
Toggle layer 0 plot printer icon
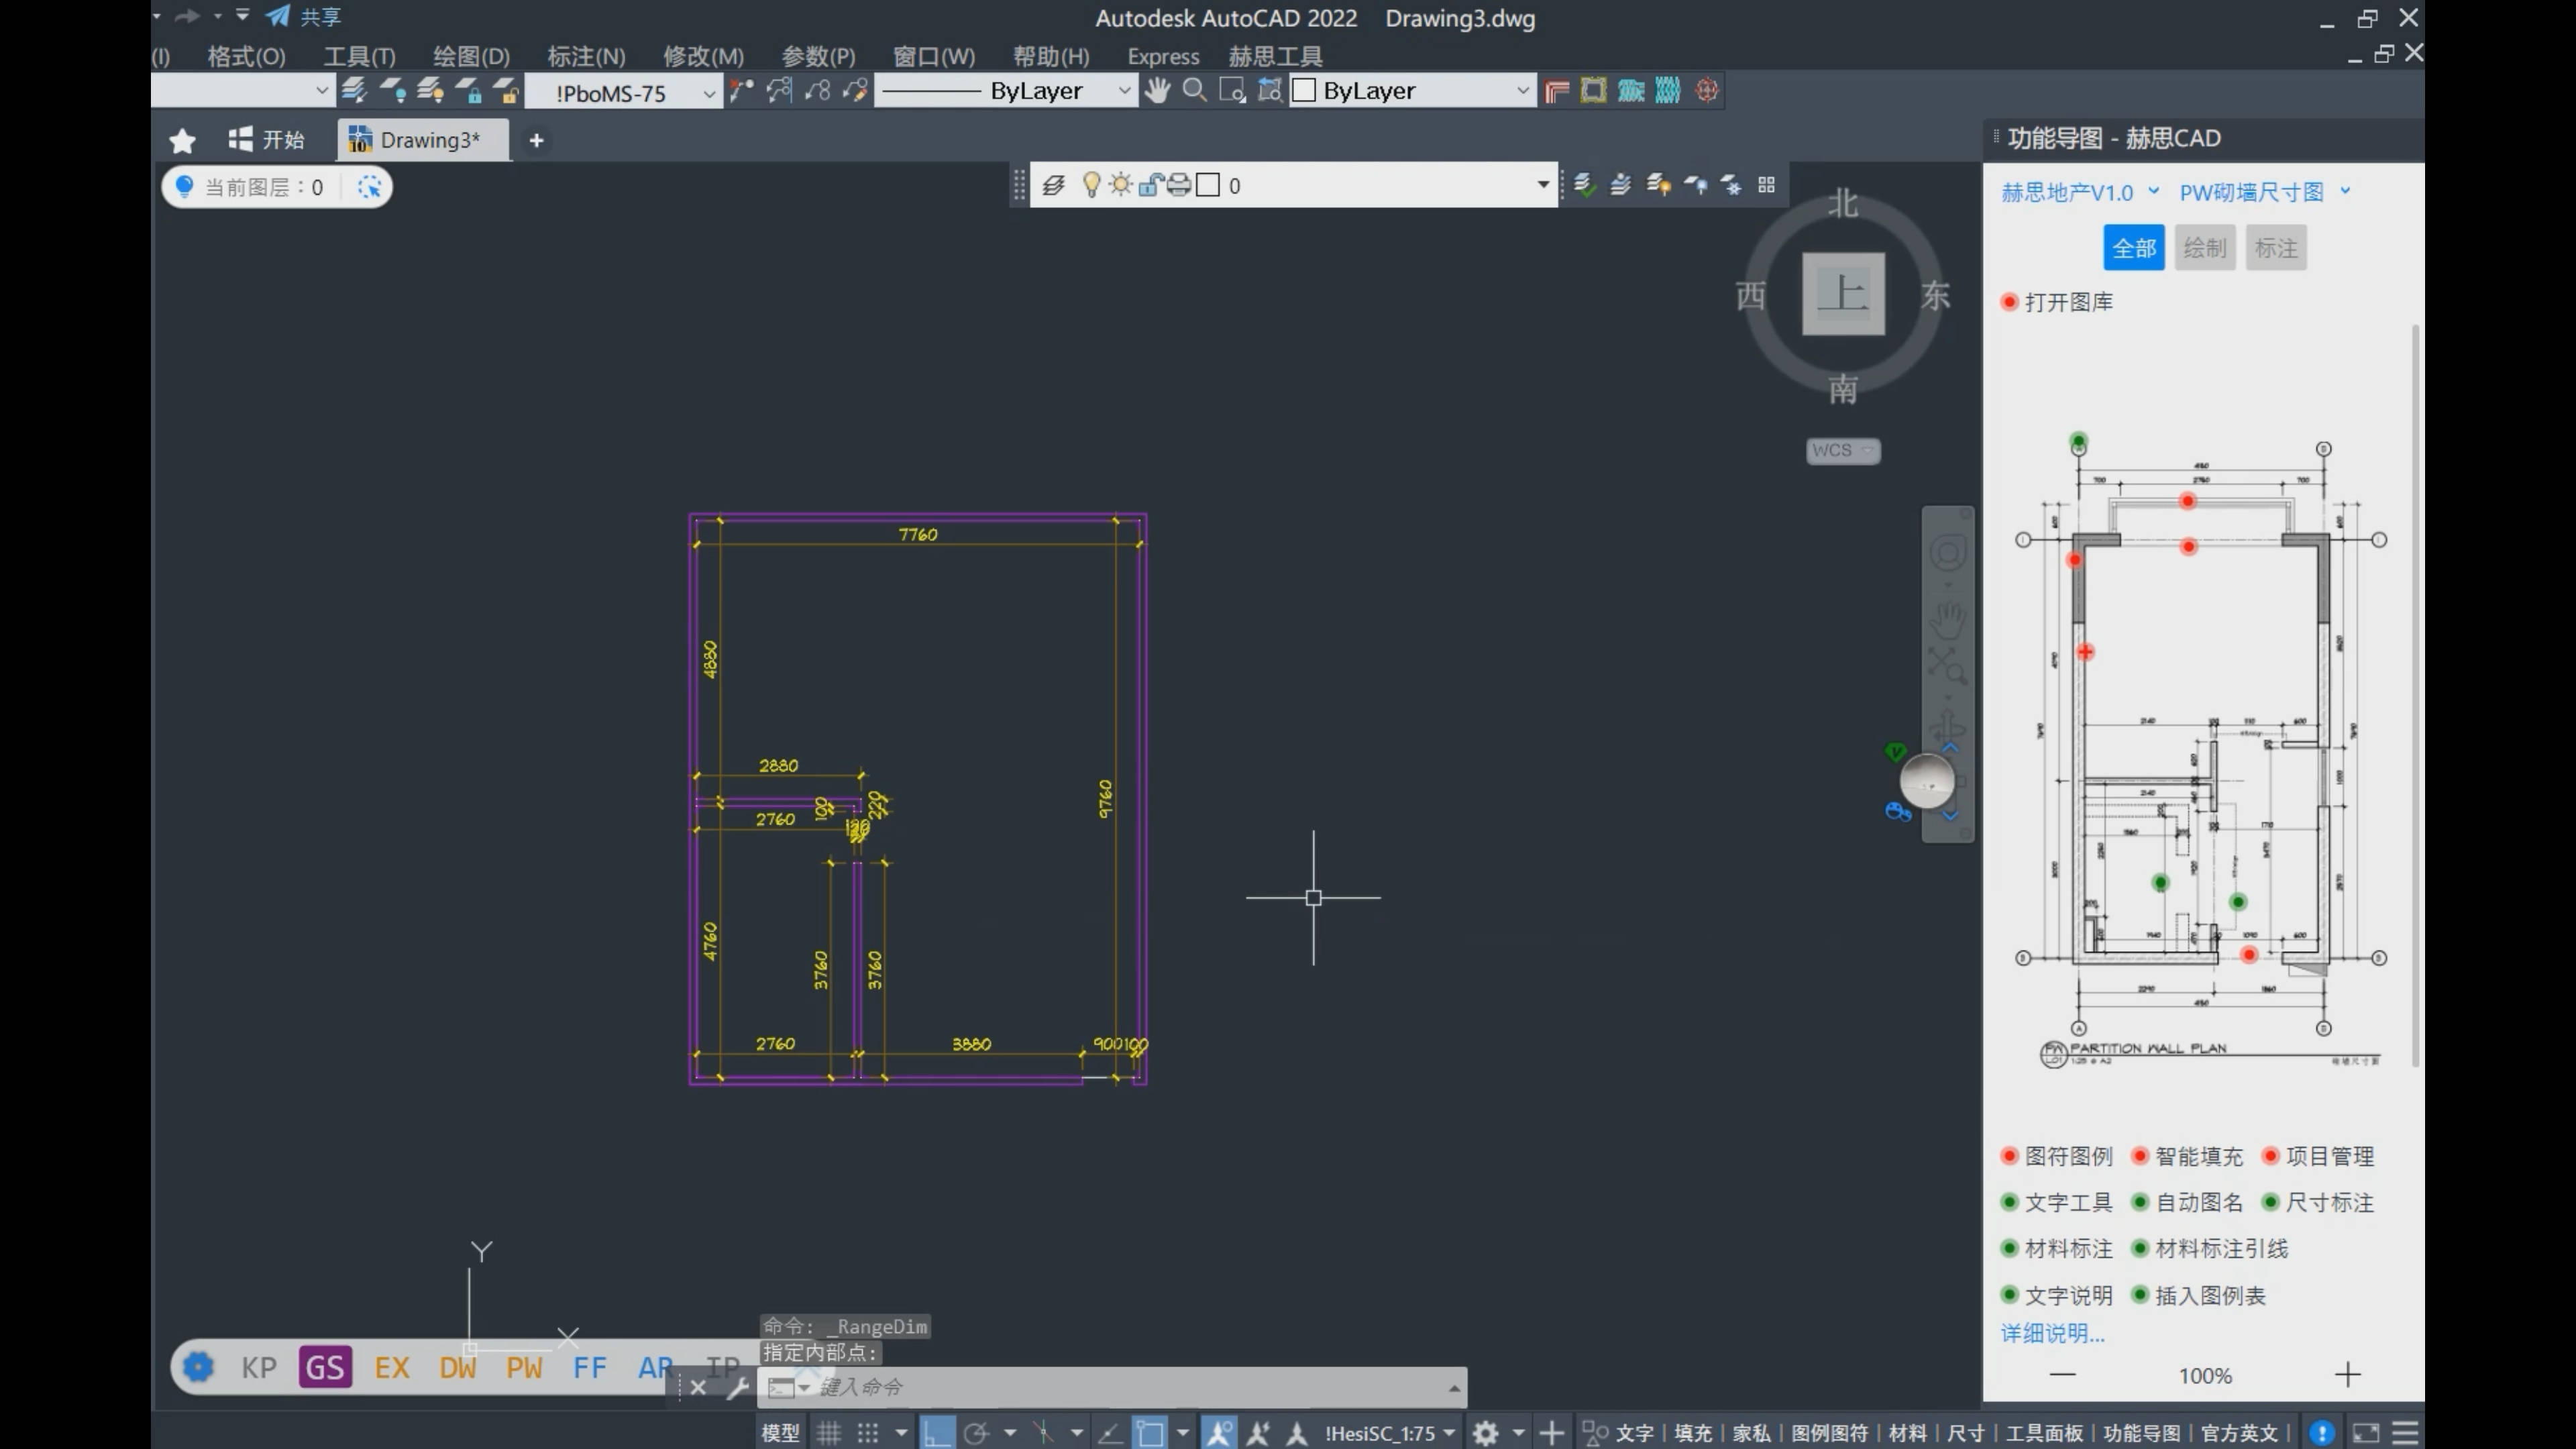tap(1179, 185)
